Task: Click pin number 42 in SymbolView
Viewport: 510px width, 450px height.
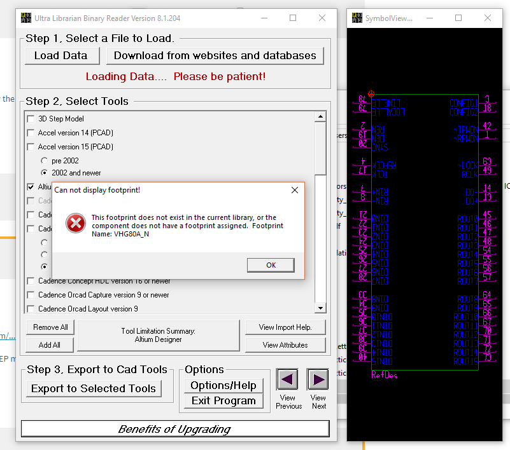Action: point(487,126)
